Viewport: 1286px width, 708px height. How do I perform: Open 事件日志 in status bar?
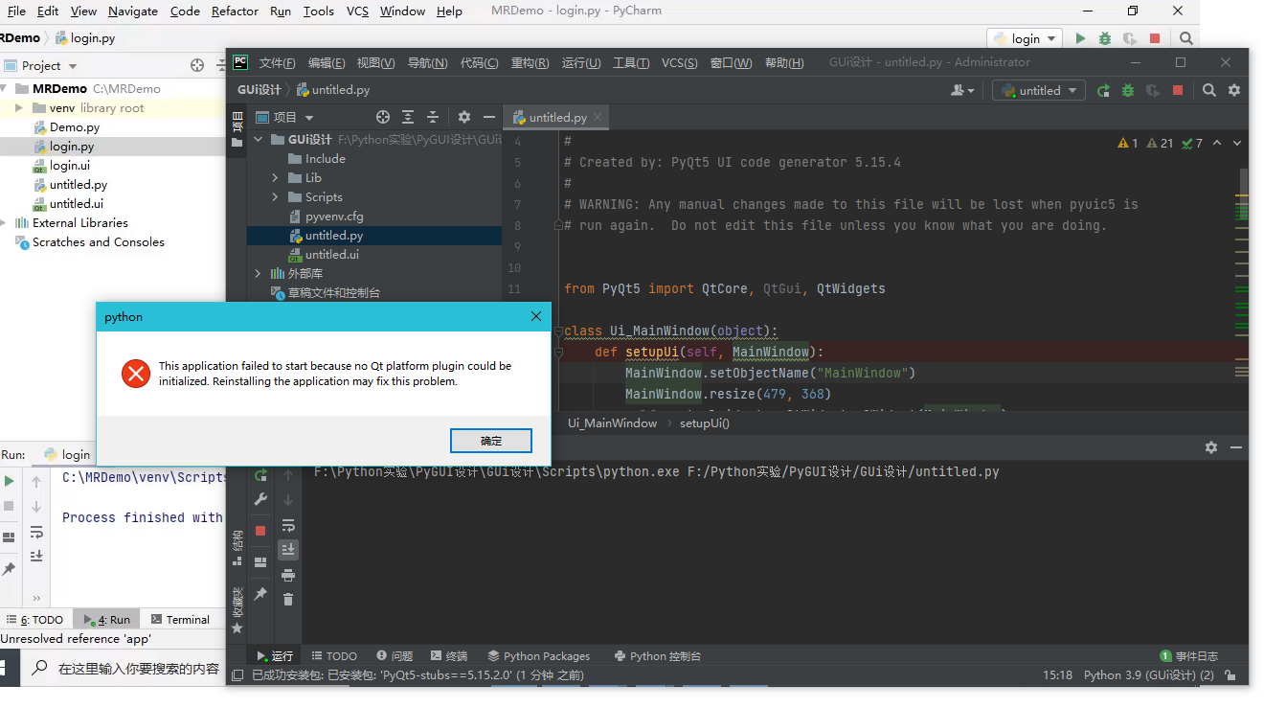(x=1189, y=656)
